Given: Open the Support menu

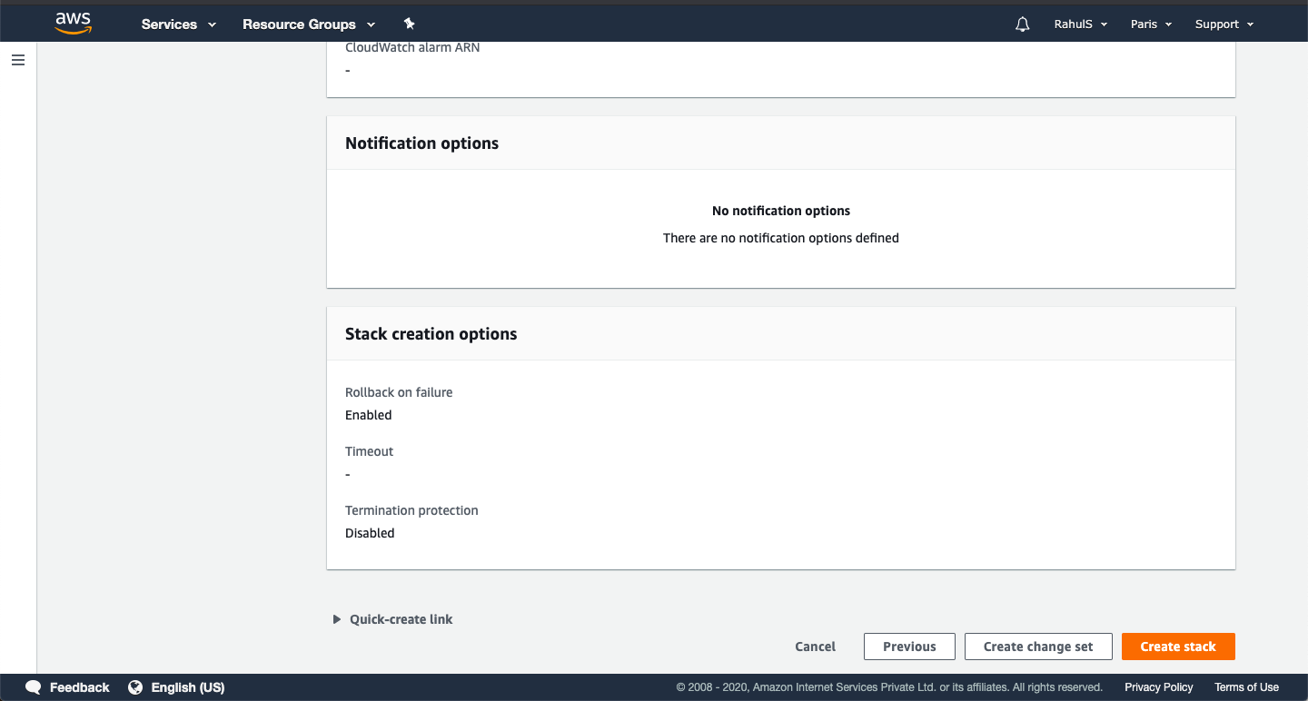Looking at the screenshot, I should coord(1224,25).
